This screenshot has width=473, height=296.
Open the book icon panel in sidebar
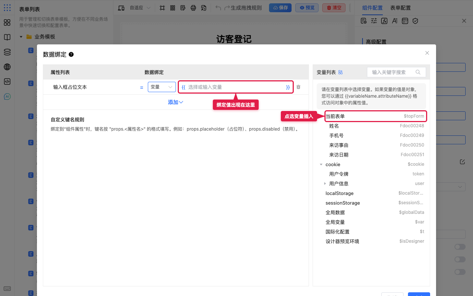coord(7,37)
